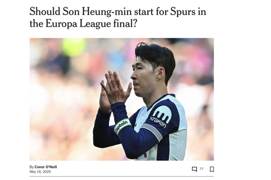Screen dimensions: 271x180
Task: Click the Captain armband in the photo
Action: [122, 126]
